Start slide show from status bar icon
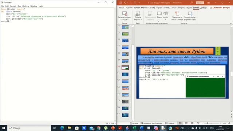This screenshot has height=131, width=233. click(x=198, y=123)
